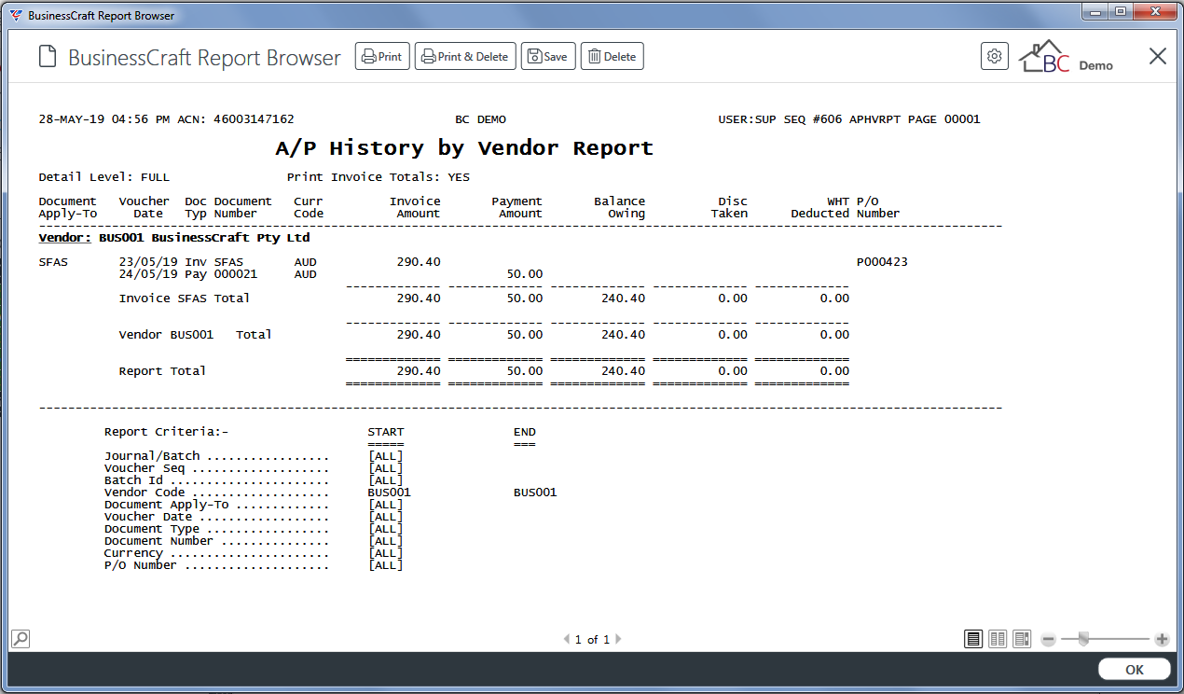Click the 'Curr Code' column header
The image size is (1184, 694).
pyautogui.click(x=309, y=207)
